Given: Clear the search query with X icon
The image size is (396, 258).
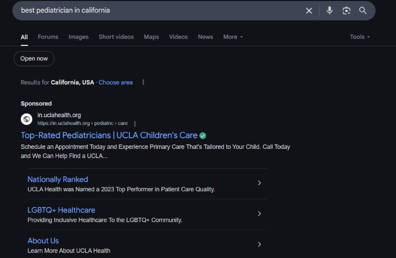Looking at the screenshot, I should pos(309,11).
